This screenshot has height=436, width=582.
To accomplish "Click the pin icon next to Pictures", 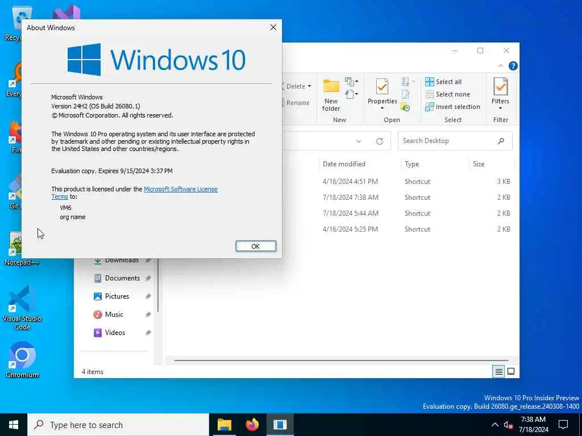I will click(x=148, y=296).
